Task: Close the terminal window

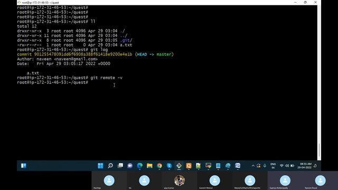Action: point(315,2)
